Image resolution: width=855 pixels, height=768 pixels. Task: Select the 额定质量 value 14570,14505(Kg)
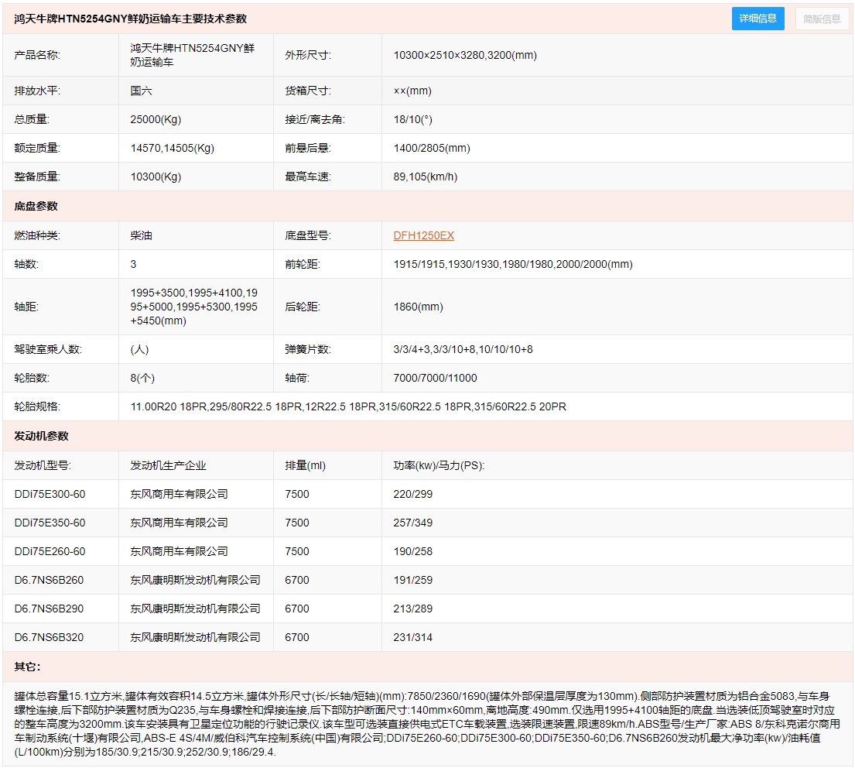click(x=173, y=148)
